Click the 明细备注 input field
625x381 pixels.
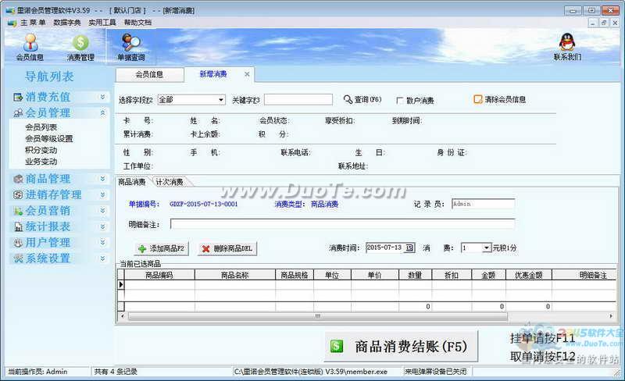(342, 224)
